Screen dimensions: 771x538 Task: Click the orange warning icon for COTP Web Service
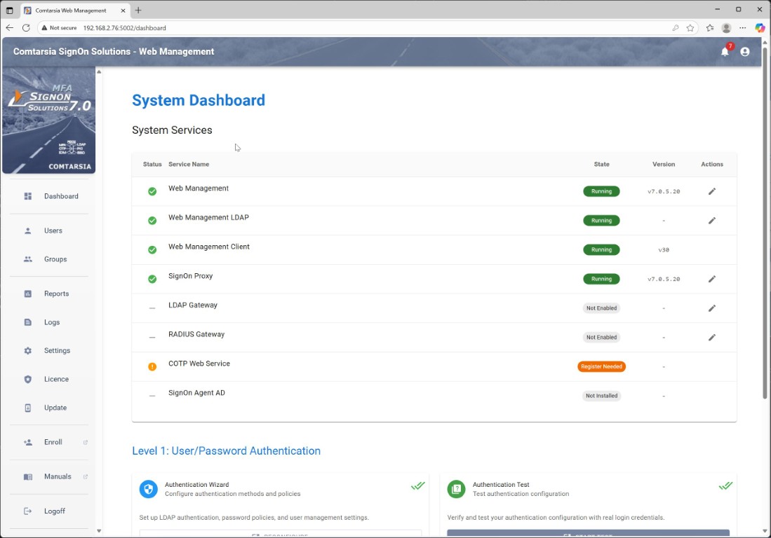coord(152,366)
